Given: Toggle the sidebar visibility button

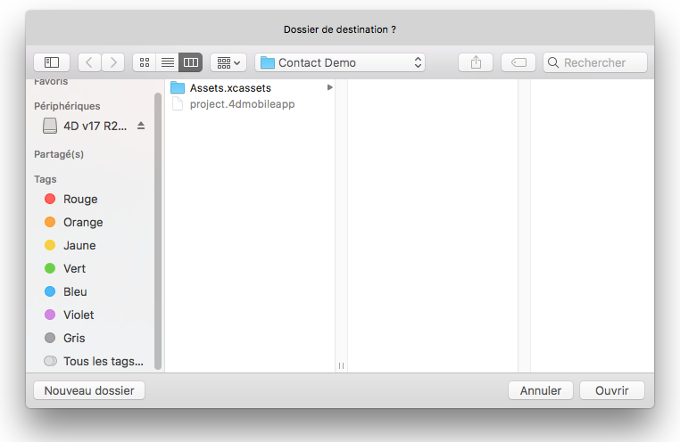Looking at the screenshot, I should pyautogui.click(x=52, y=62).
